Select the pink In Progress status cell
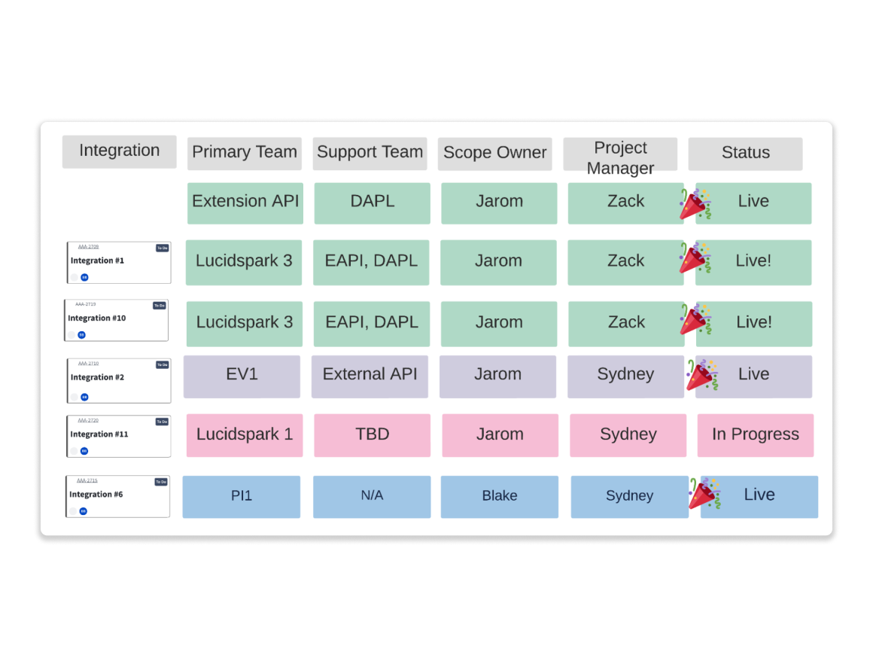873x655 pixels. [755, 434]
